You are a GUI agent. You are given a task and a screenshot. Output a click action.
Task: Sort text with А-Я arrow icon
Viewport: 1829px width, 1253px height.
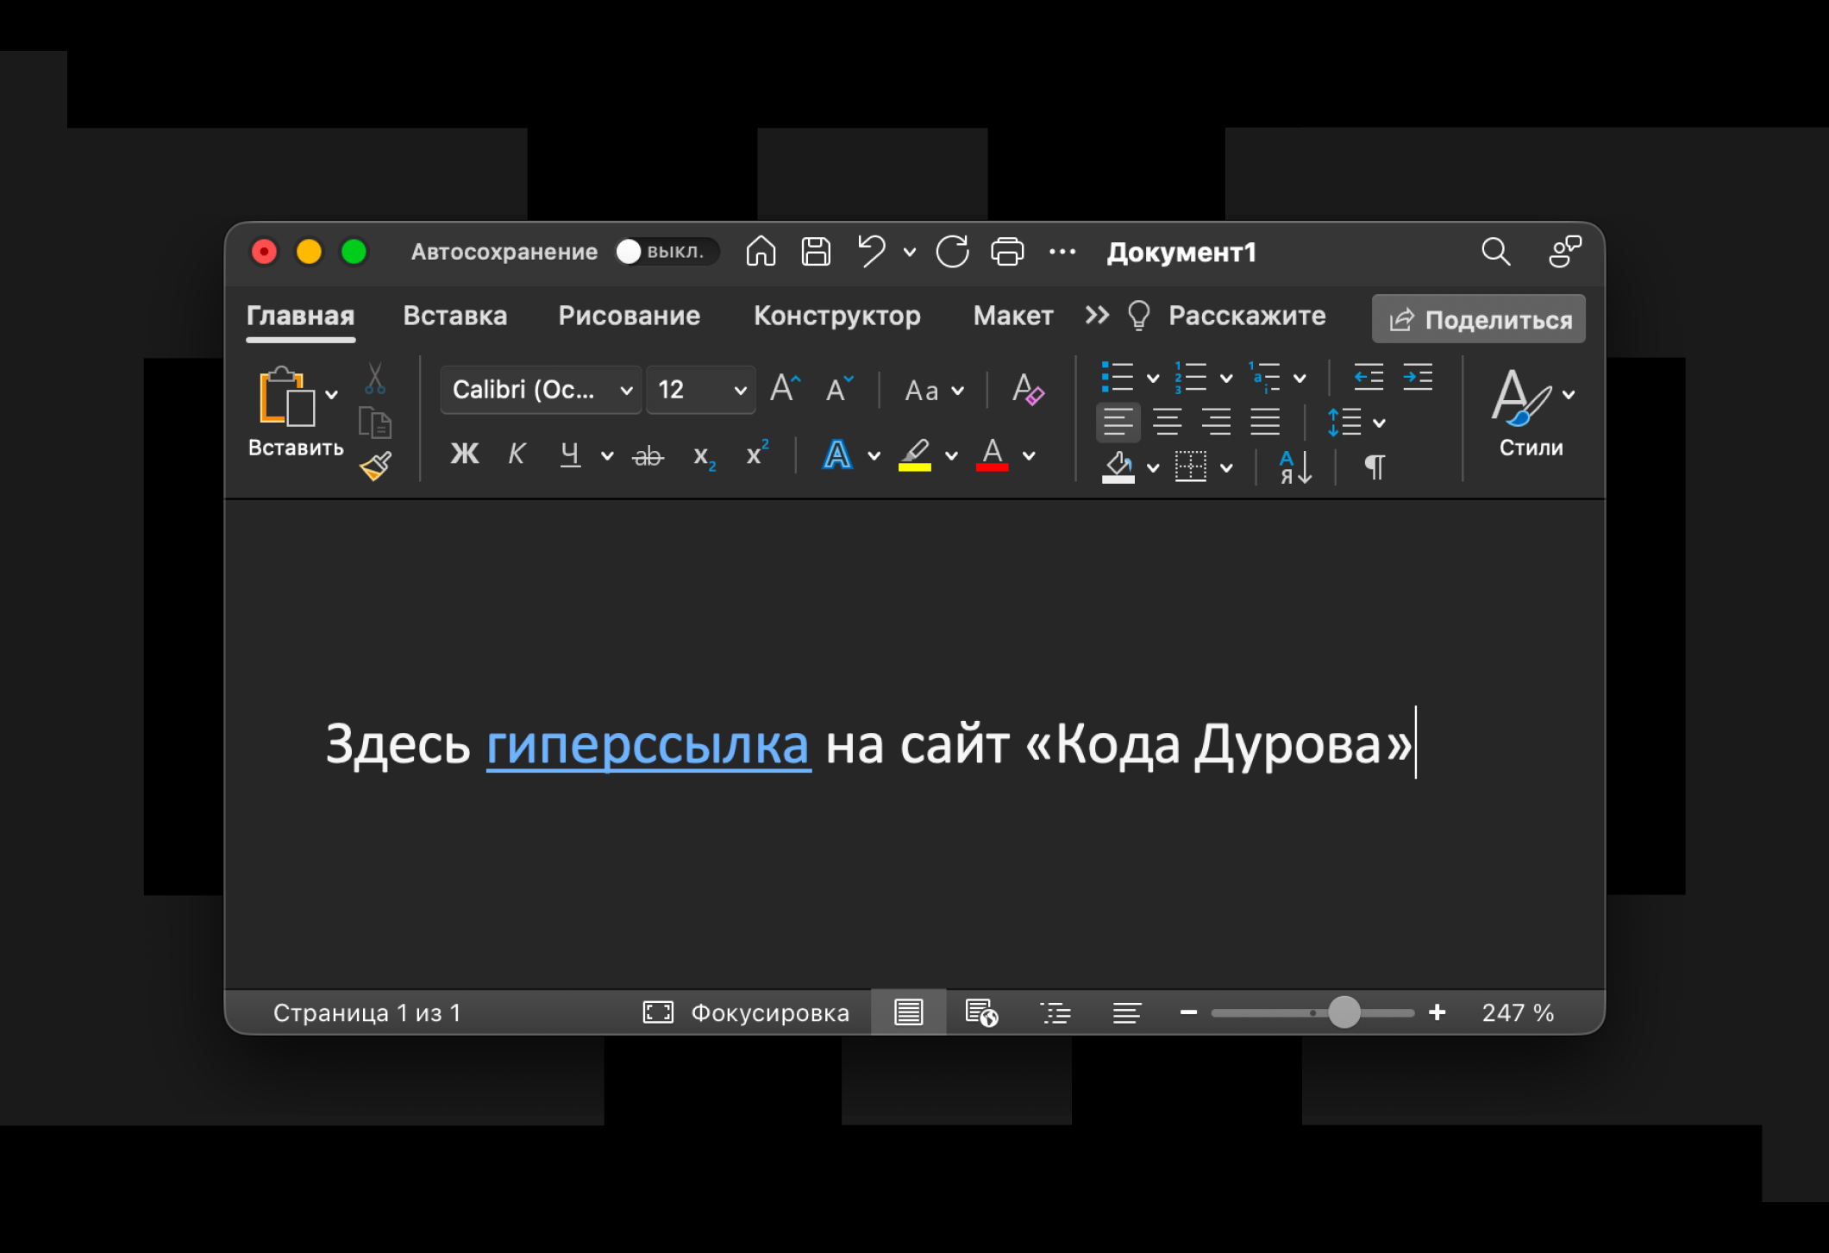point(1295,467)
